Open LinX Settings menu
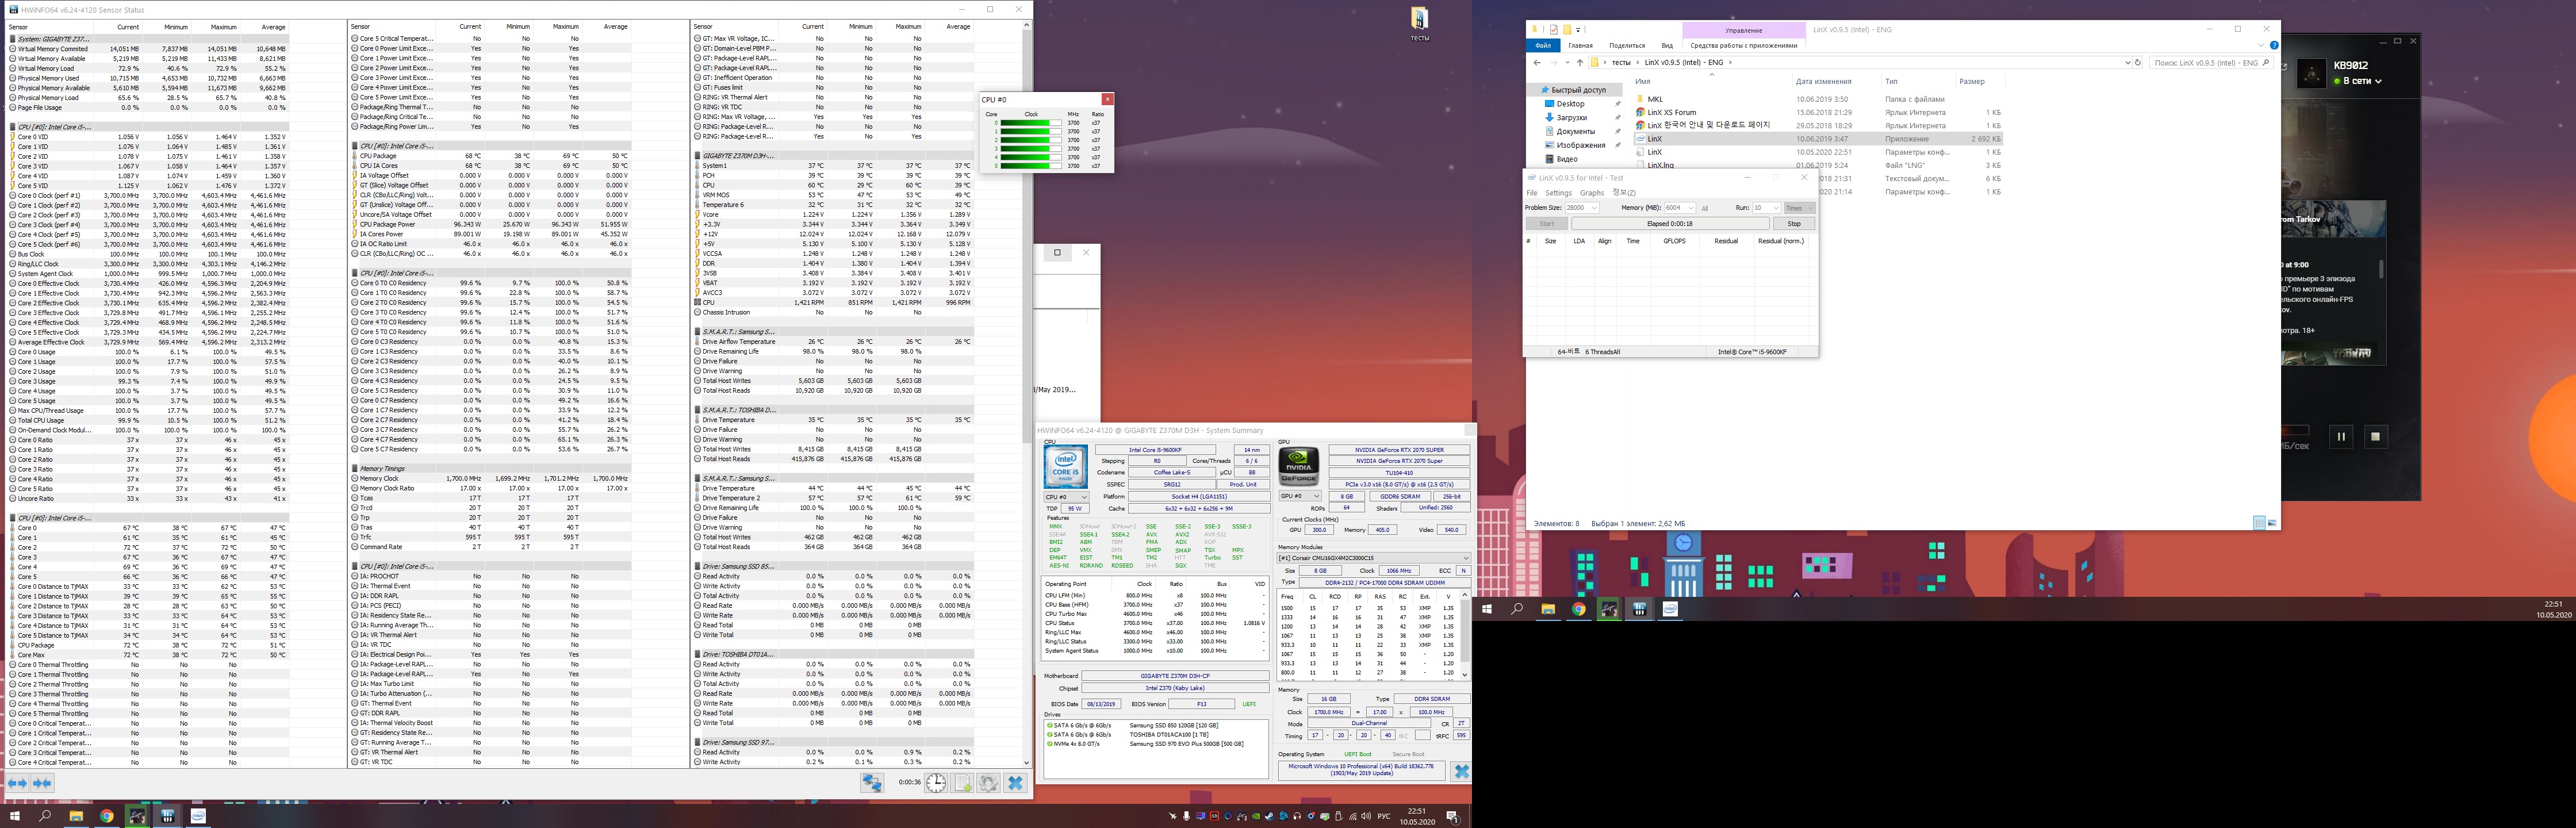2576x828 pixels. tap(1558, 193)
